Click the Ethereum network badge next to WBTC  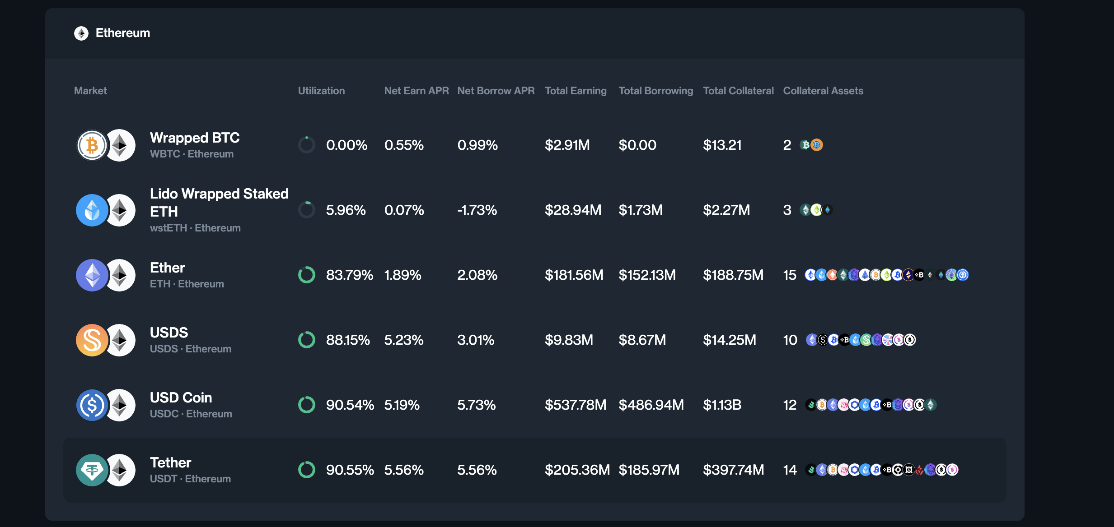click(x=121, y=145)
